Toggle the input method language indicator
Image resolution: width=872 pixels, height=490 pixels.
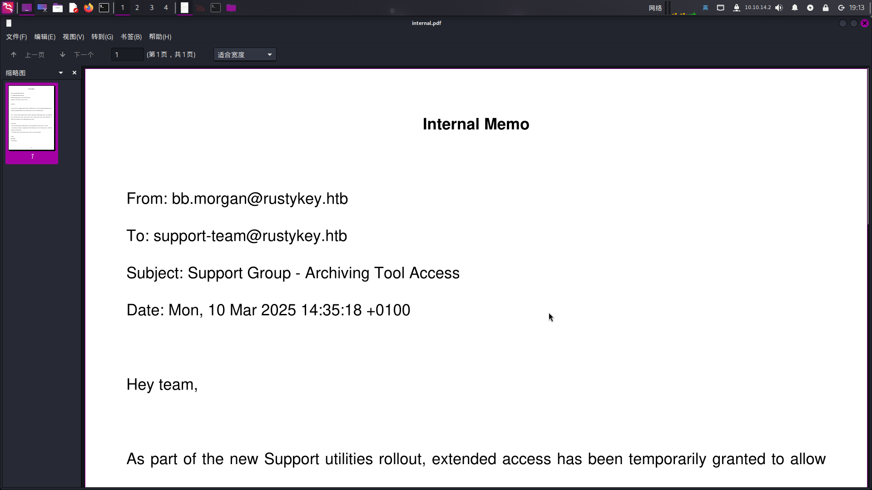[705, 8]
